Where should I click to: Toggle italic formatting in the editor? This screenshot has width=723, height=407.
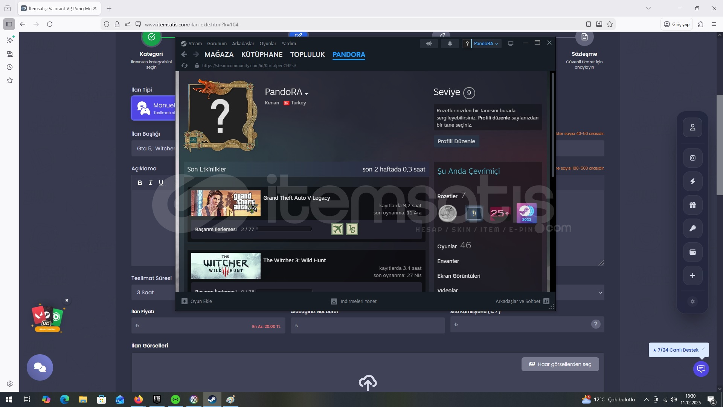151,183
